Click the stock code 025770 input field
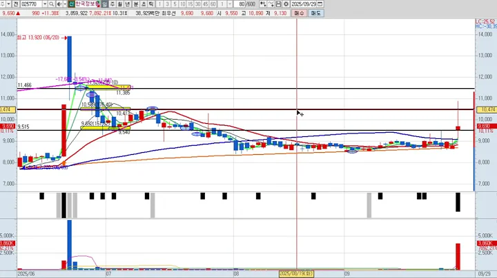Viewport: 497px width, 278px height. 31,4
